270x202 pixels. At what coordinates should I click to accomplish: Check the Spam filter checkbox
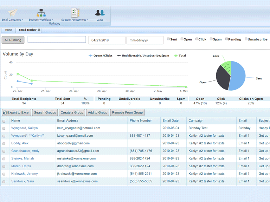click(x=211, y=39)
